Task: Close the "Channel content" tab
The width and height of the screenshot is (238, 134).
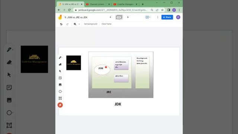Action: pos(109,4)
